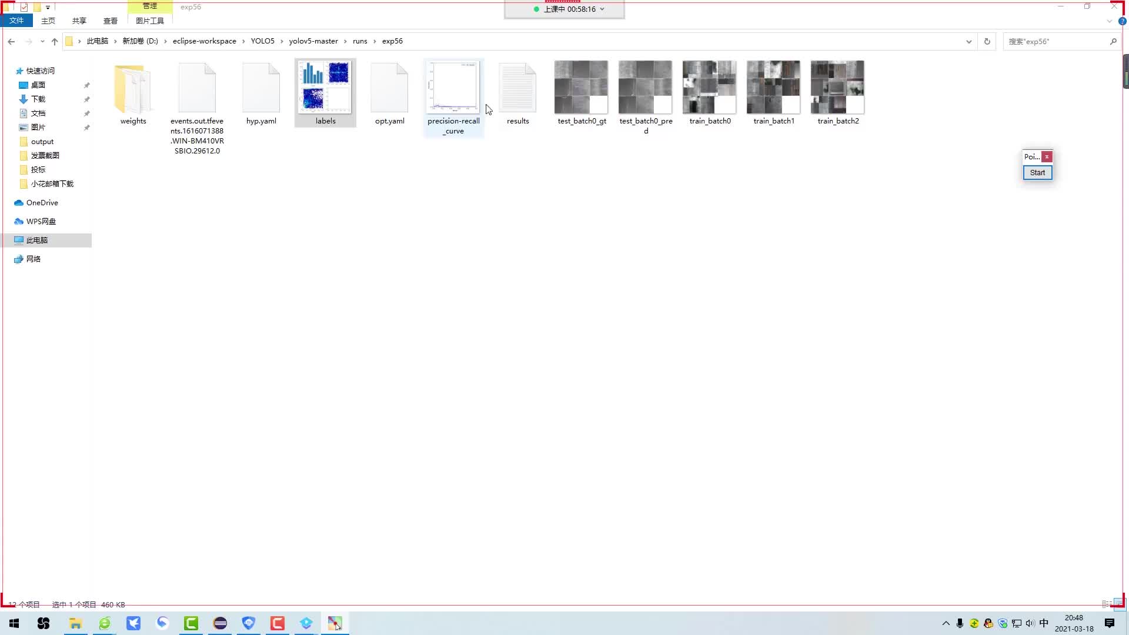
Task: Switch to the 主页 ribbon tab
Action: [48, 21]
